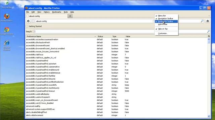The image size is (215, 120).
Task: Click scrollbar up arrow in preference list
Action: click(x=209, y=39)
